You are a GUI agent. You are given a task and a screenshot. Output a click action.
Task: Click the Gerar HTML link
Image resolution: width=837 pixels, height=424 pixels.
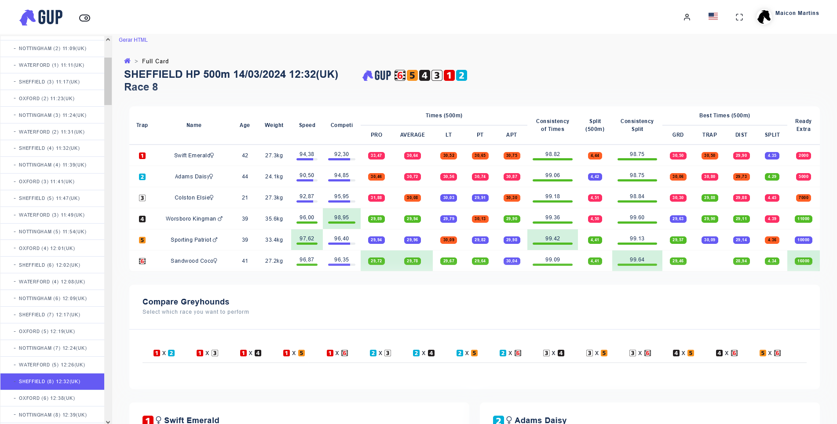click(x=133, y=40)
